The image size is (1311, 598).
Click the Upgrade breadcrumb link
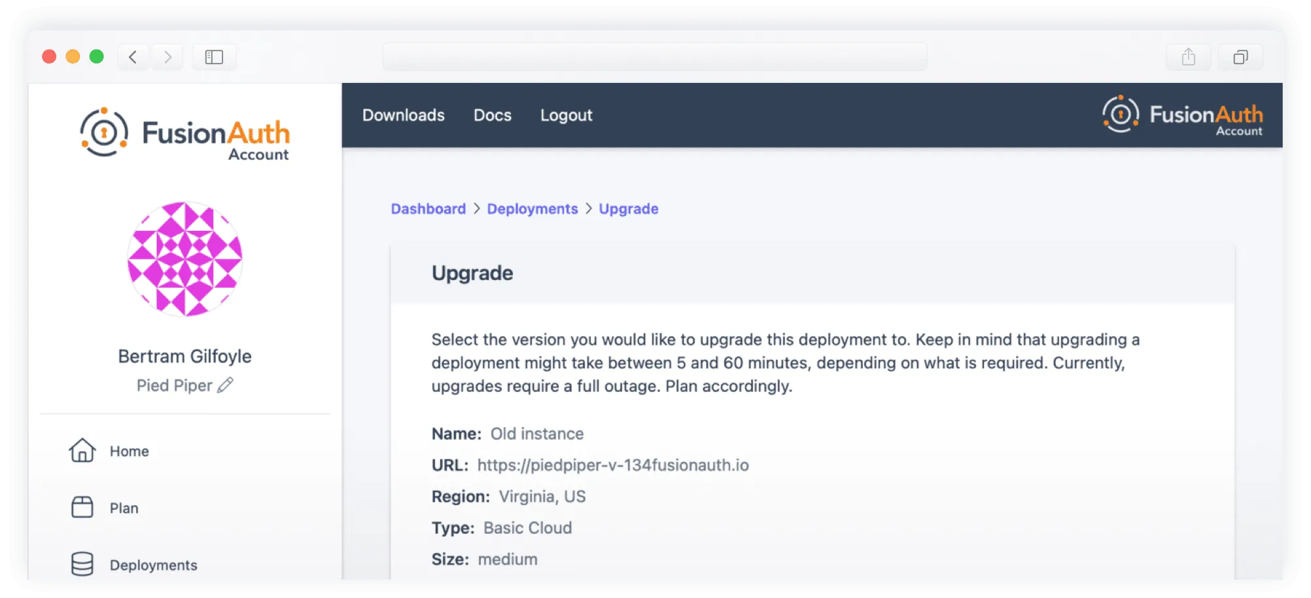coord(629,209)
